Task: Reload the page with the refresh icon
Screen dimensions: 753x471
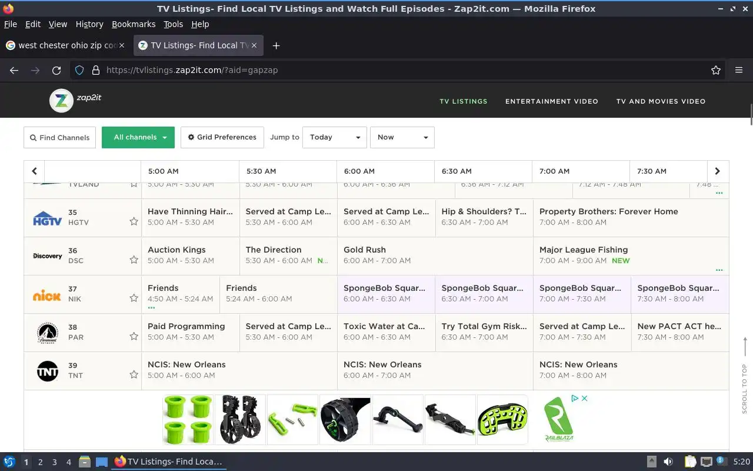Action: point(56,70)
